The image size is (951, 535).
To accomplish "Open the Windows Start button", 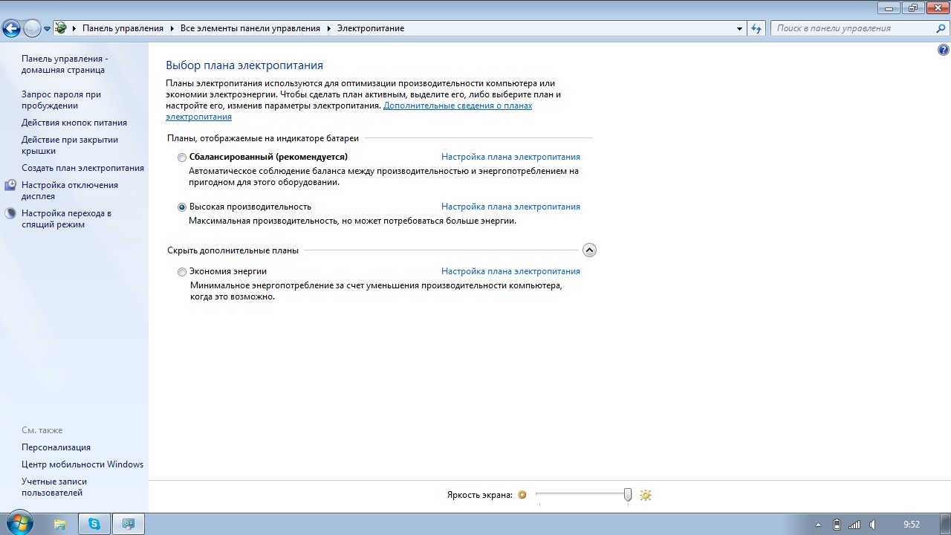I will (19, 523).
